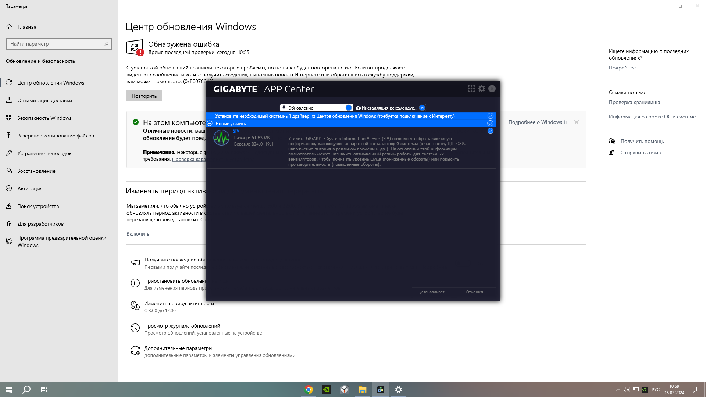Open Task View on the taskbar
This screenshot has width=706, height=397.
pos(44,390)
